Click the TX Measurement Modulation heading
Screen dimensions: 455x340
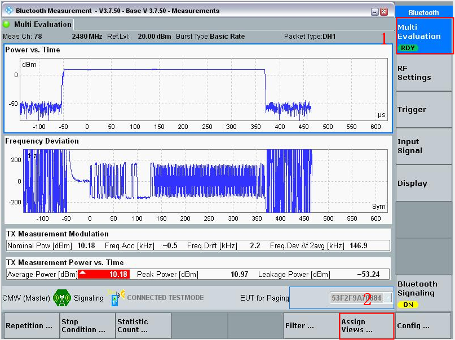click(x=58, y=234)
